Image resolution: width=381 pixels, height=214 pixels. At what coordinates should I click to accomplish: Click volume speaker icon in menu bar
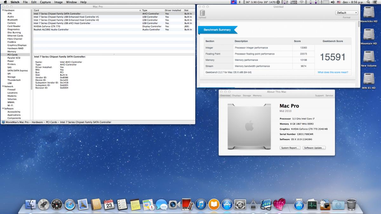pos(332,2)
